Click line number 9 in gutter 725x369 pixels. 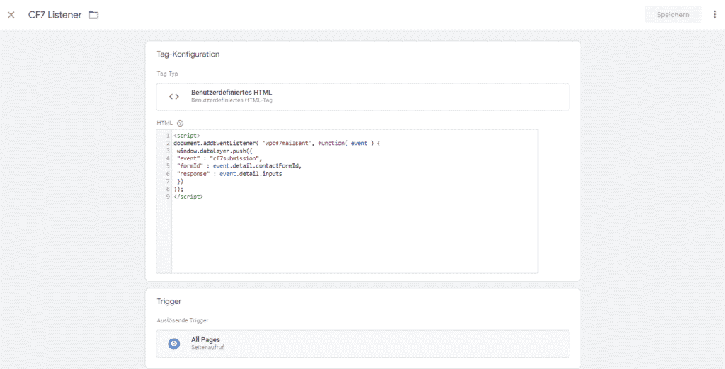point(169,197)
